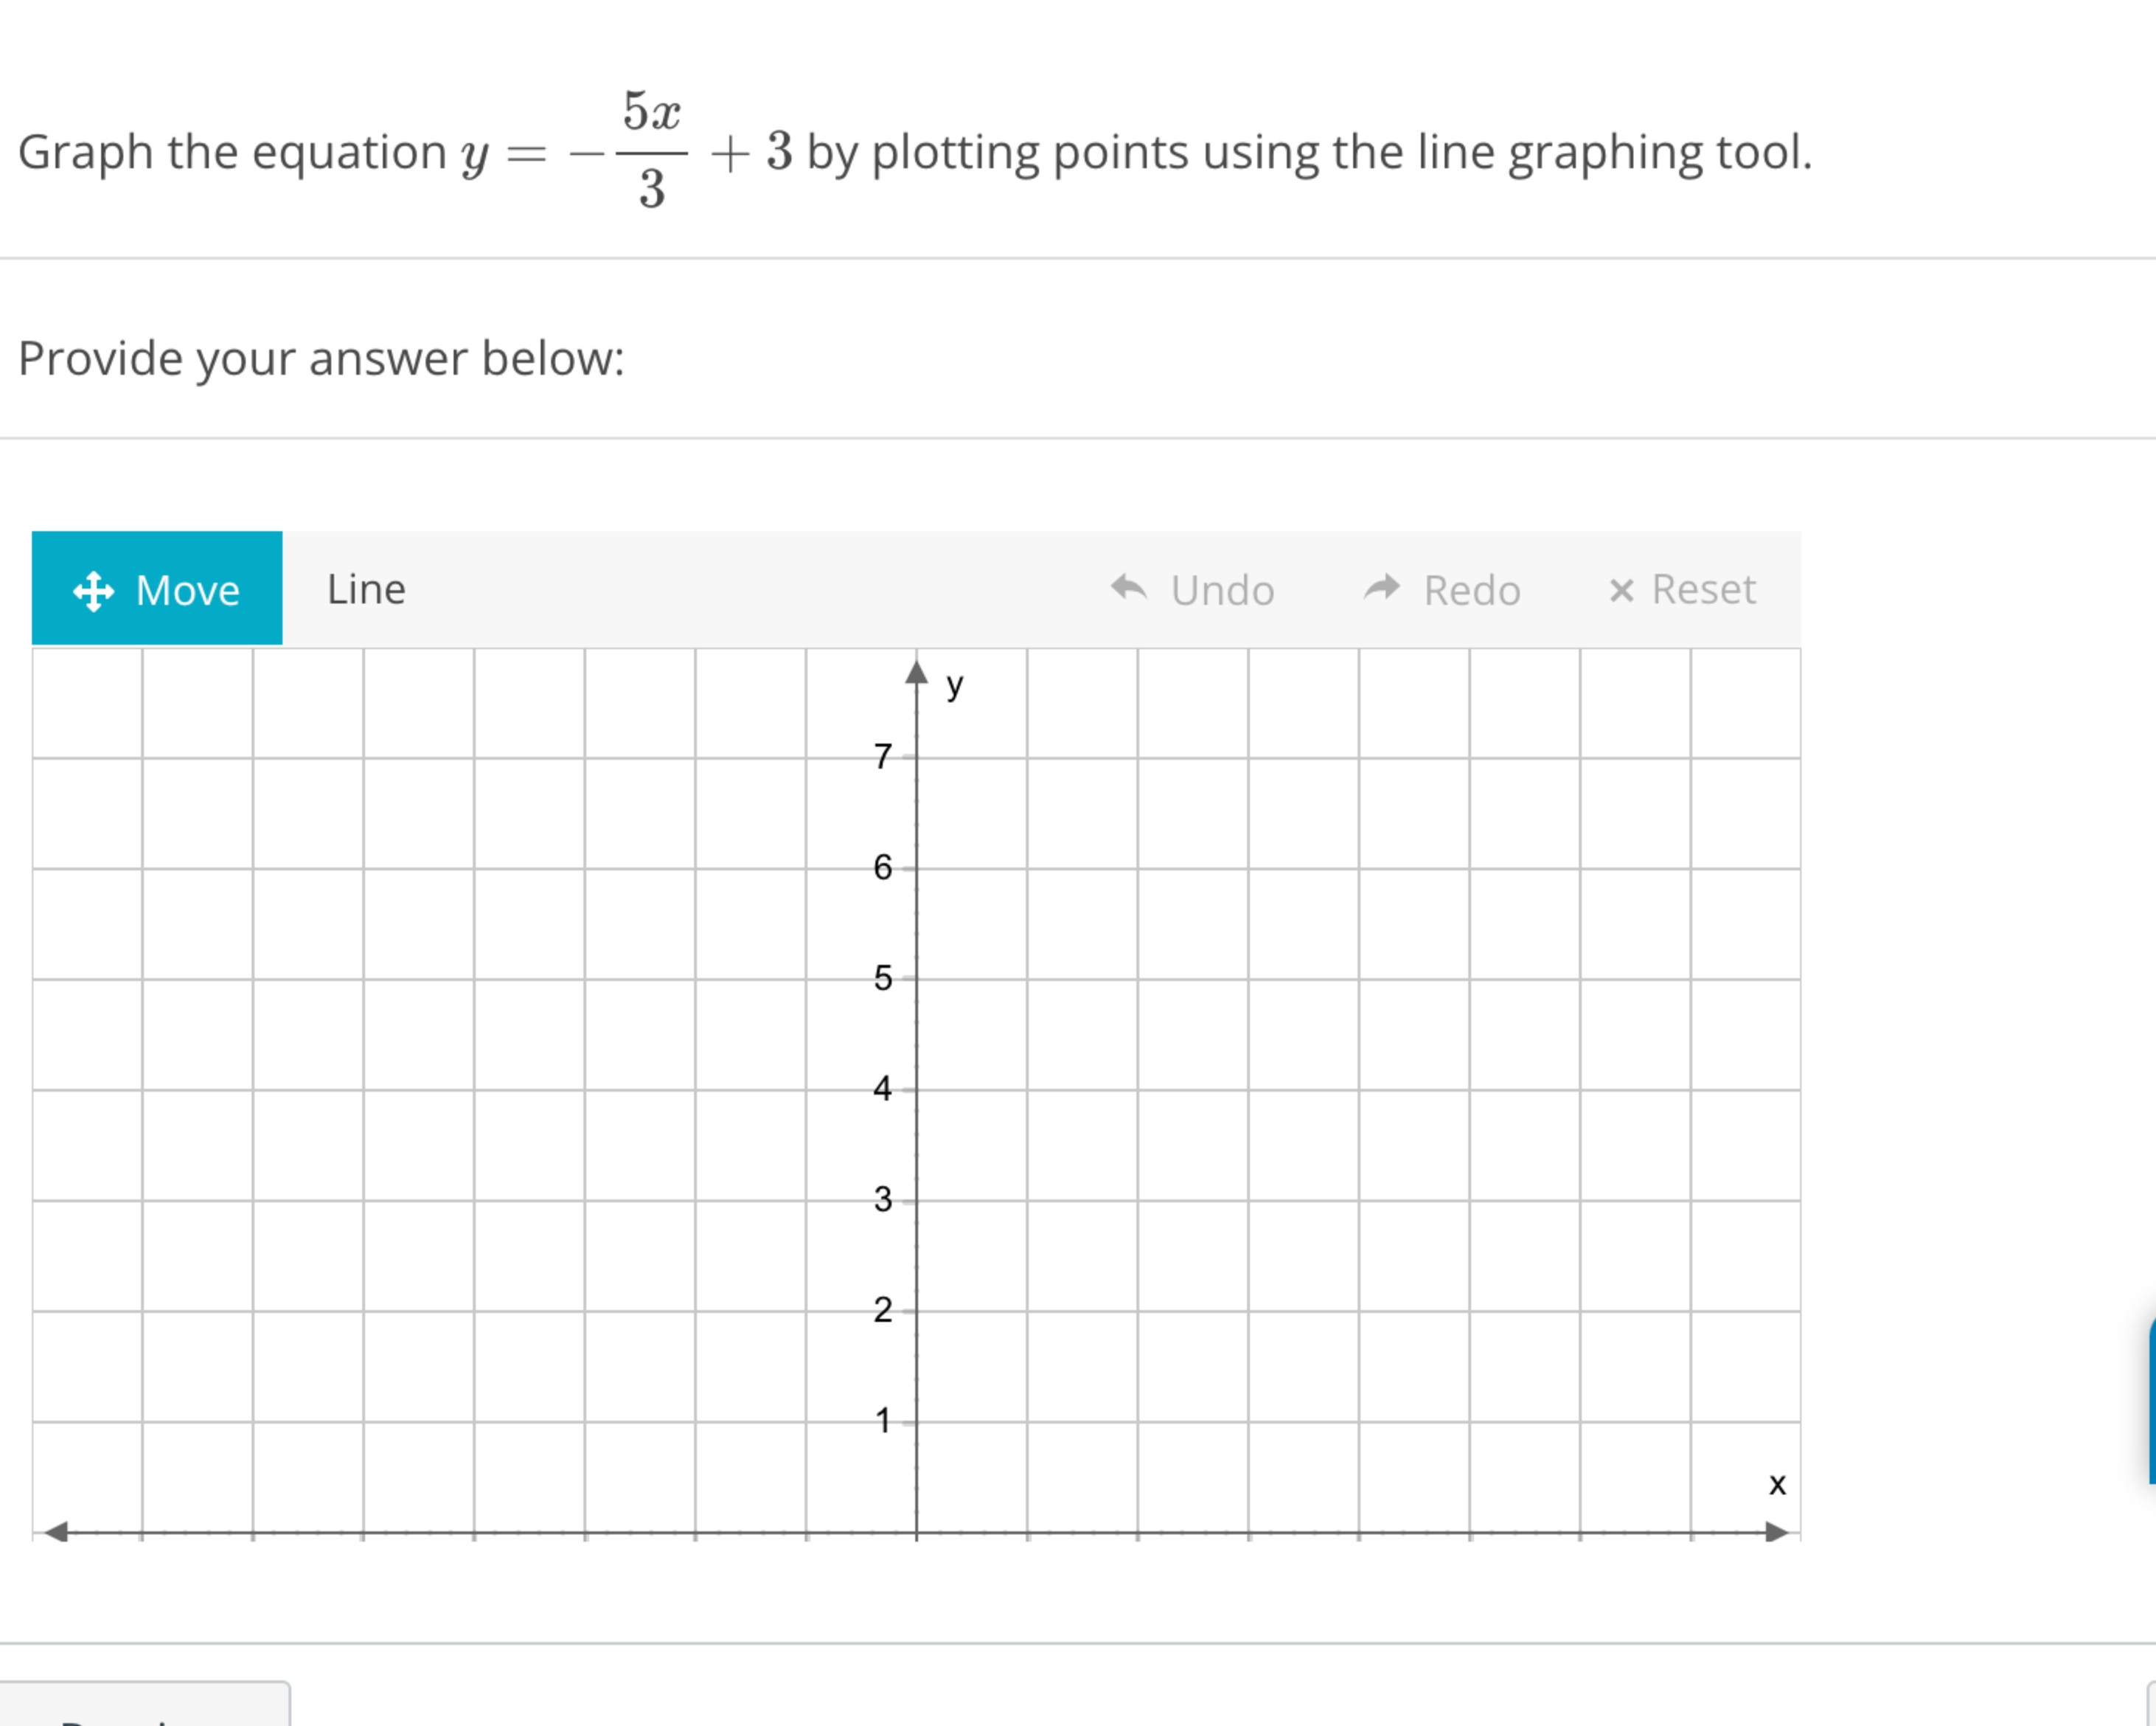Click the Redo label text
The height and width of the screenshot is (1726, 2156).
[x=1470, y=590]
